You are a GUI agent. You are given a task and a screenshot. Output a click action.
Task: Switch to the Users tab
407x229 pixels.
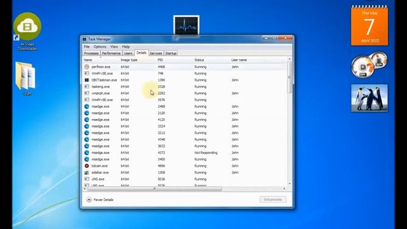[128, 53]
